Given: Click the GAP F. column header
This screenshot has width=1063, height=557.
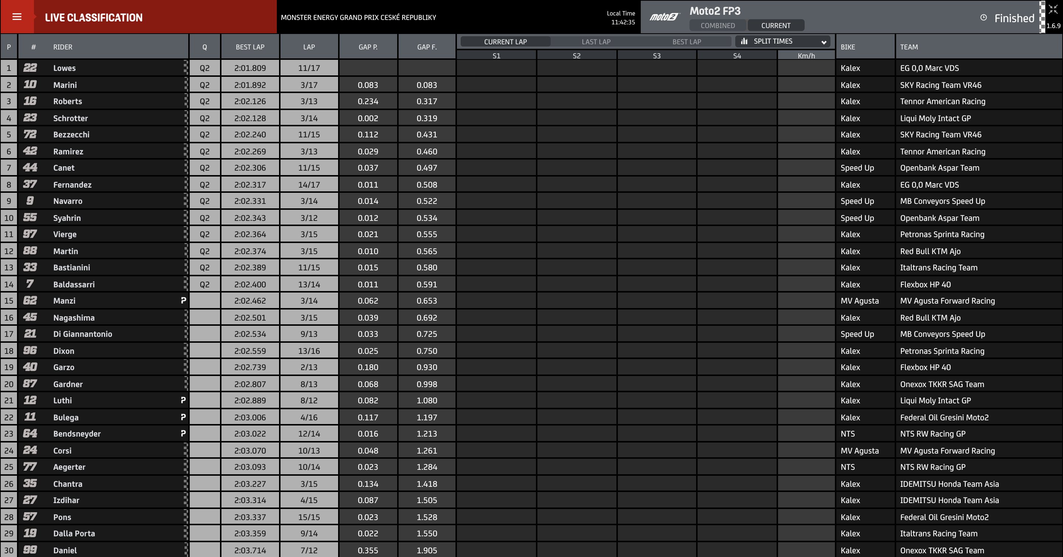Looking at the screenshot, I should (427, 47).
